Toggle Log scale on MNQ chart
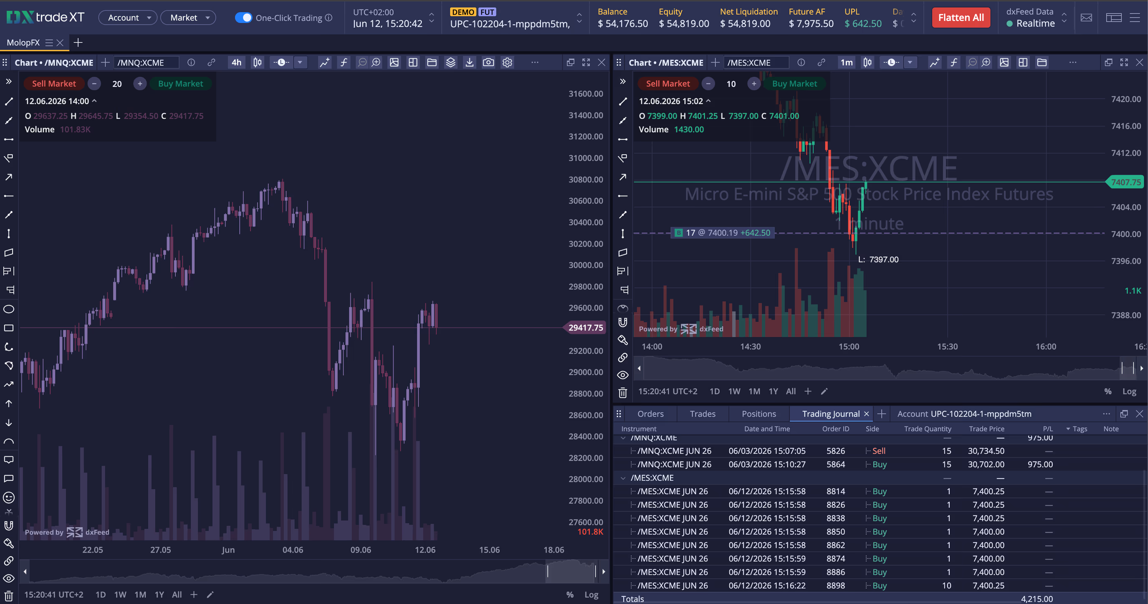 click(x=591, y=595)
